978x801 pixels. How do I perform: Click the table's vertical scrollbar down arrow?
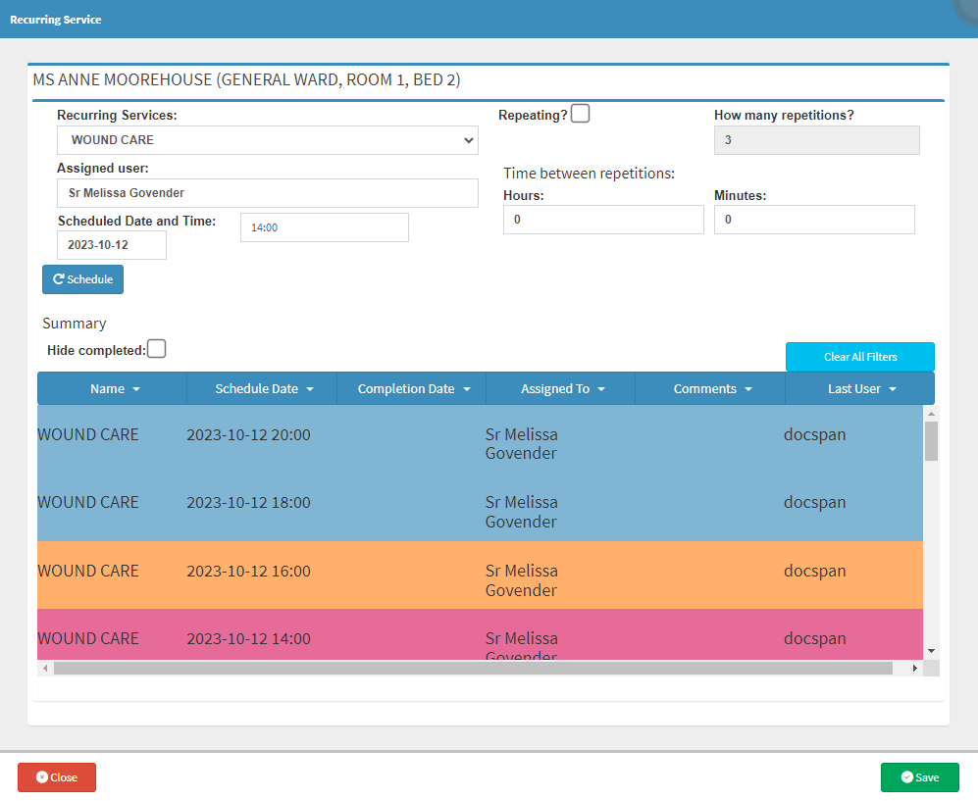pyautogui.click(x=931, y=650)
